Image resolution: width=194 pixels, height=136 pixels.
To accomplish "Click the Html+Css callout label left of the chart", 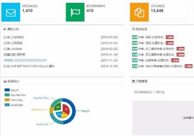I will tap(38, 110).
